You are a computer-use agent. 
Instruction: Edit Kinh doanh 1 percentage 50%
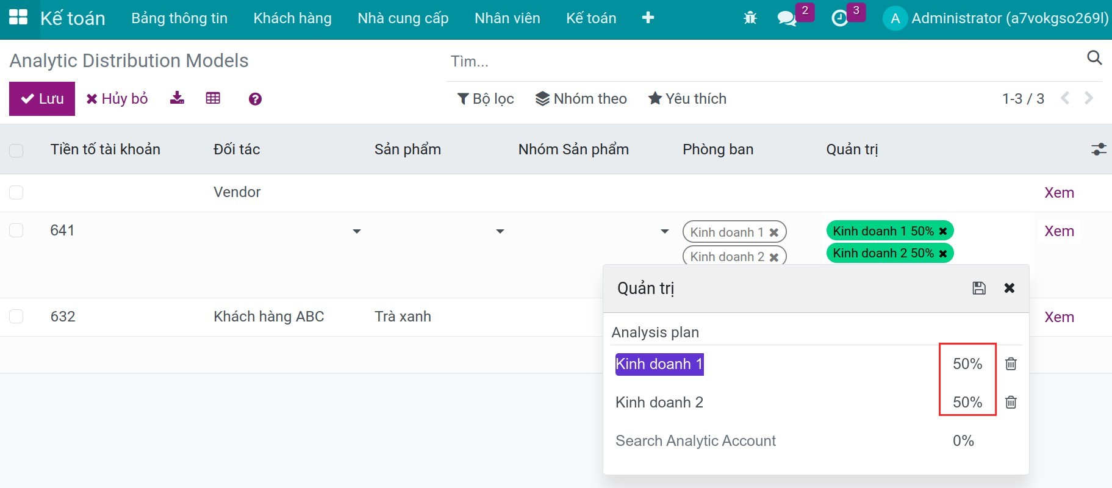click(967, 364)
